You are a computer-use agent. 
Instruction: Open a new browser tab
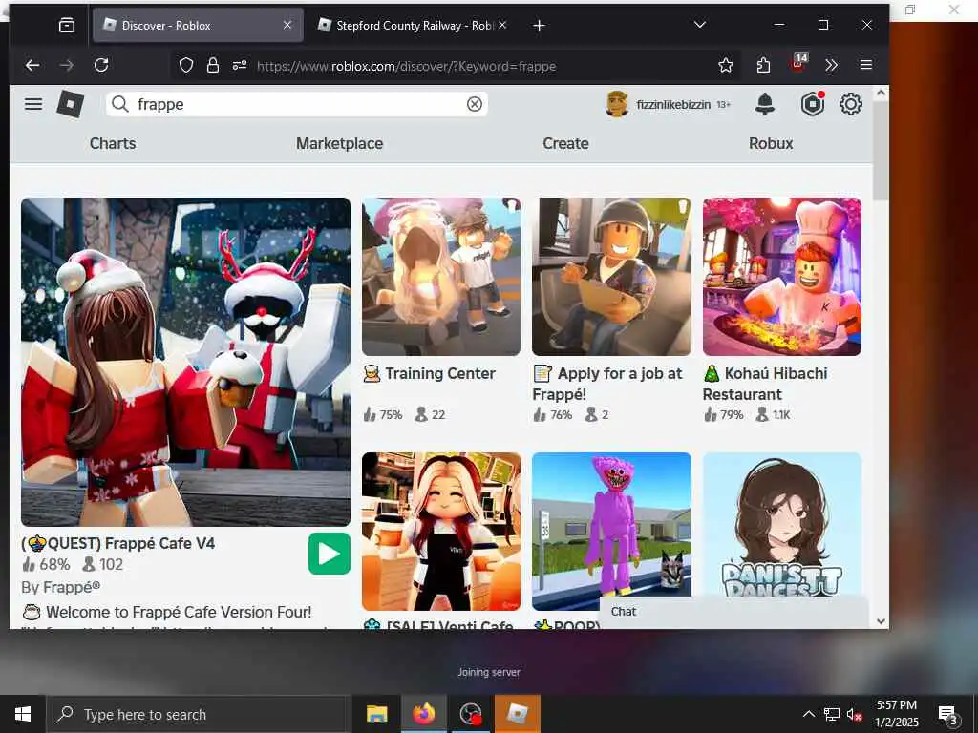pyautogui.click(x=540, y=26)
